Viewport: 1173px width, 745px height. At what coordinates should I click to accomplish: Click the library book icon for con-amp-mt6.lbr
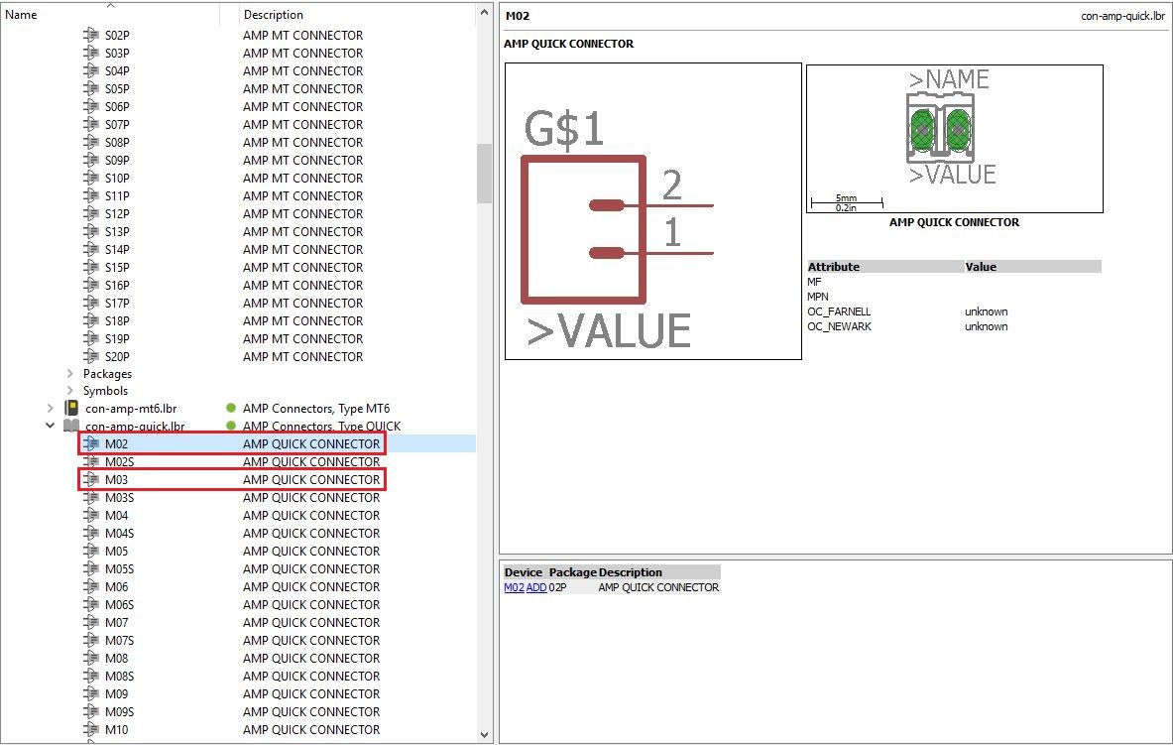pyautogui.click(x=71, y=408)
